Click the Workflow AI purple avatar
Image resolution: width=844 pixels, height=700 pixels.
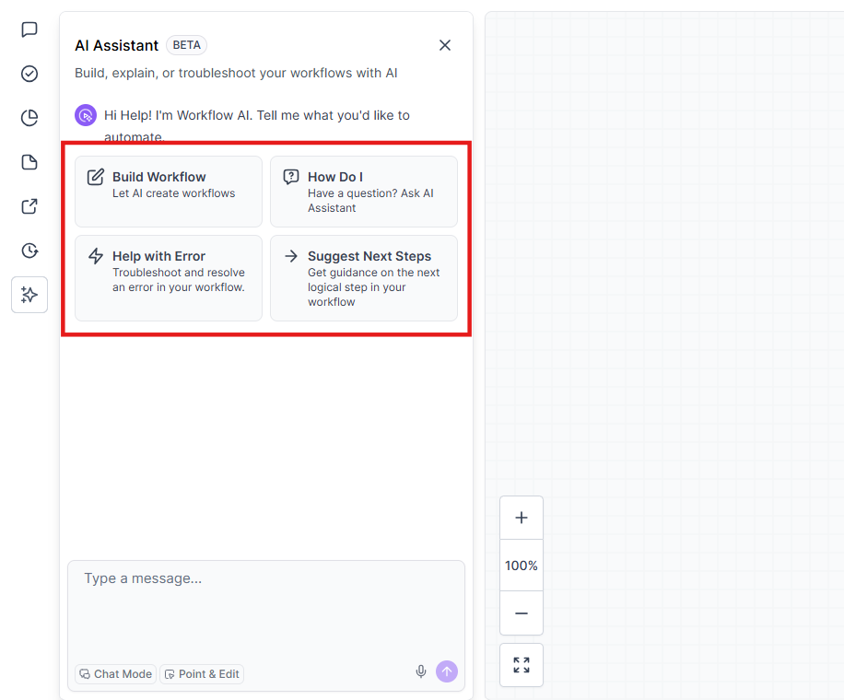tap(86, 115)
